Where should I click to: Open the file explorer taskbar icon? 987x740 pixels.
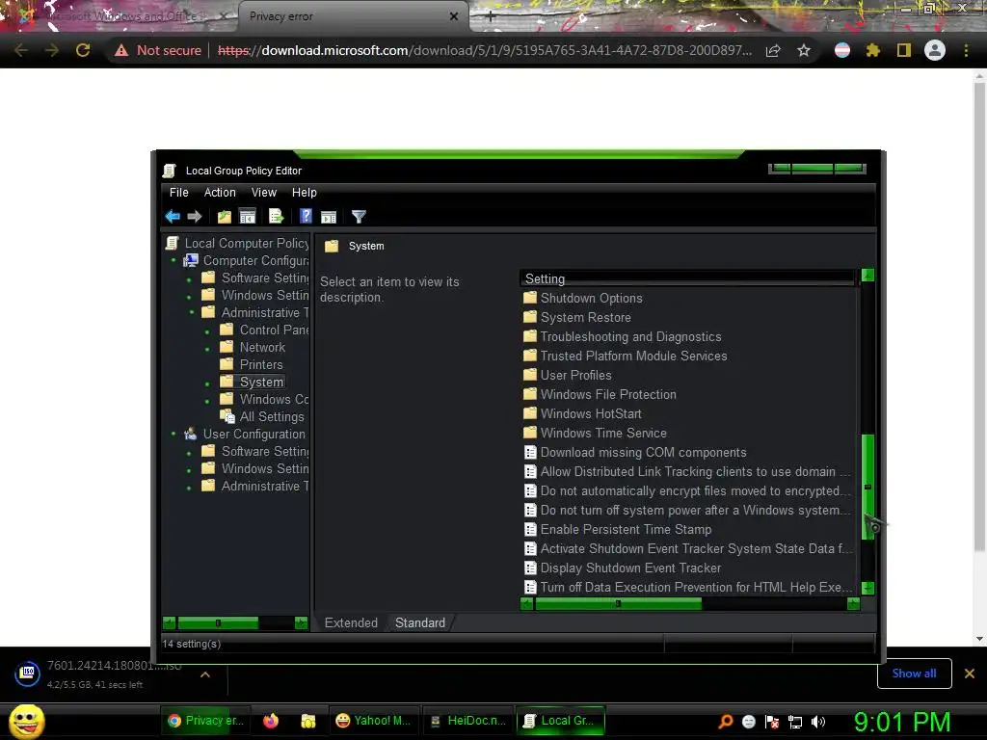(x=307, y=721)
